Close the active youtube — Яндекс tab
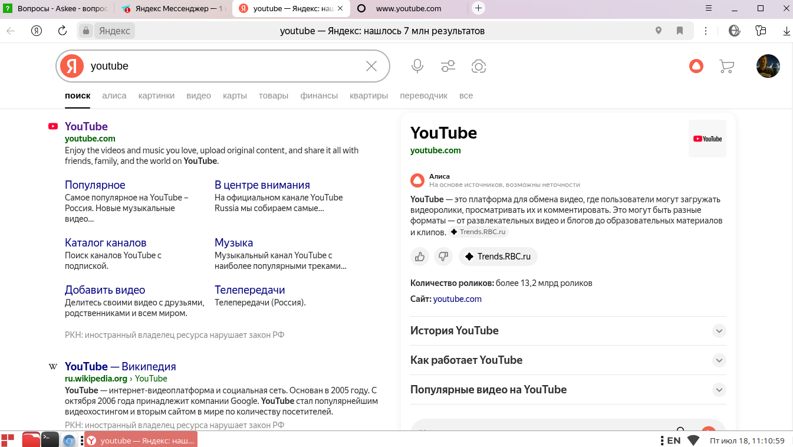 pyautogui.click(x=340, y=8)
